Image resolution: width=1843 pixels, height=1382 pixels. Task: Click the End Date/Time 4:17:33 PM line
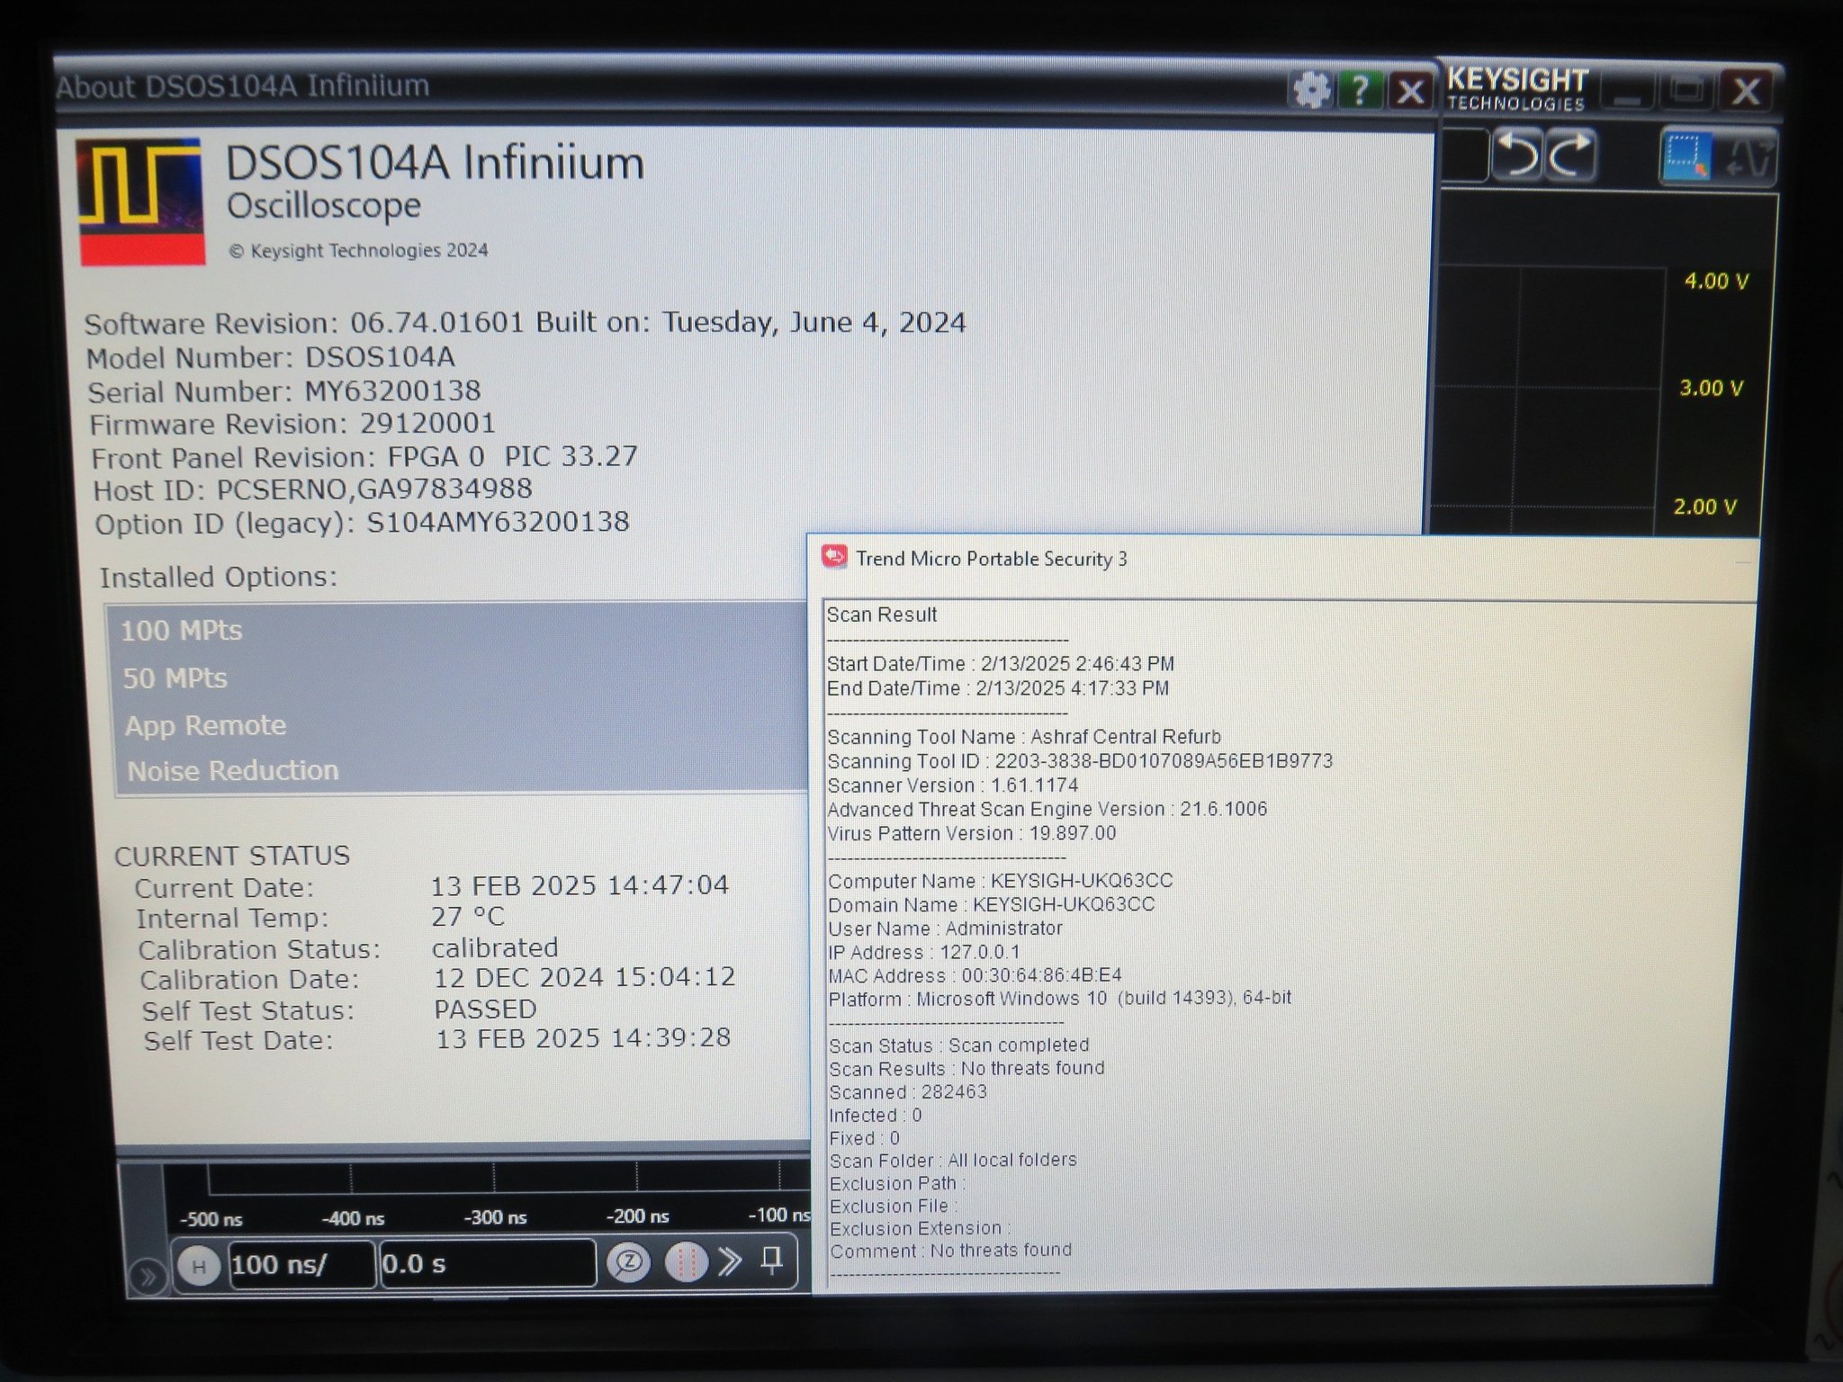pos(998,688)
